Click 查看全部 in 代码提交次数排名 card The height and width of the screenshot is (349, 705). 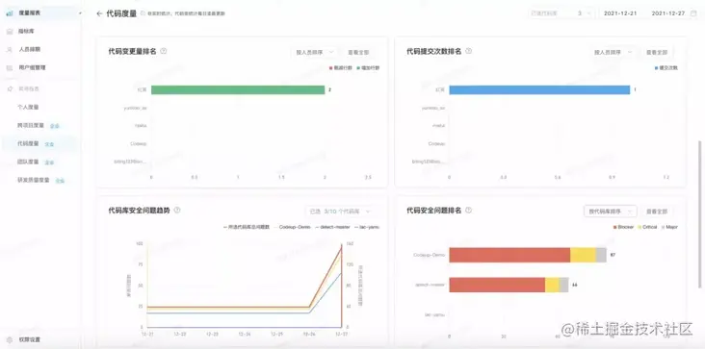[657, 52]
